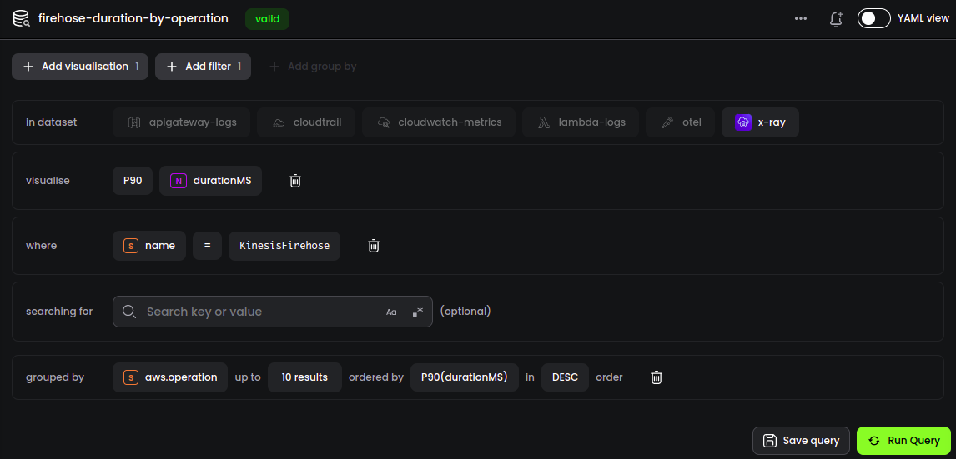Select the cloudtrail dataset
The image size is (956, 459).
point(306,122)
